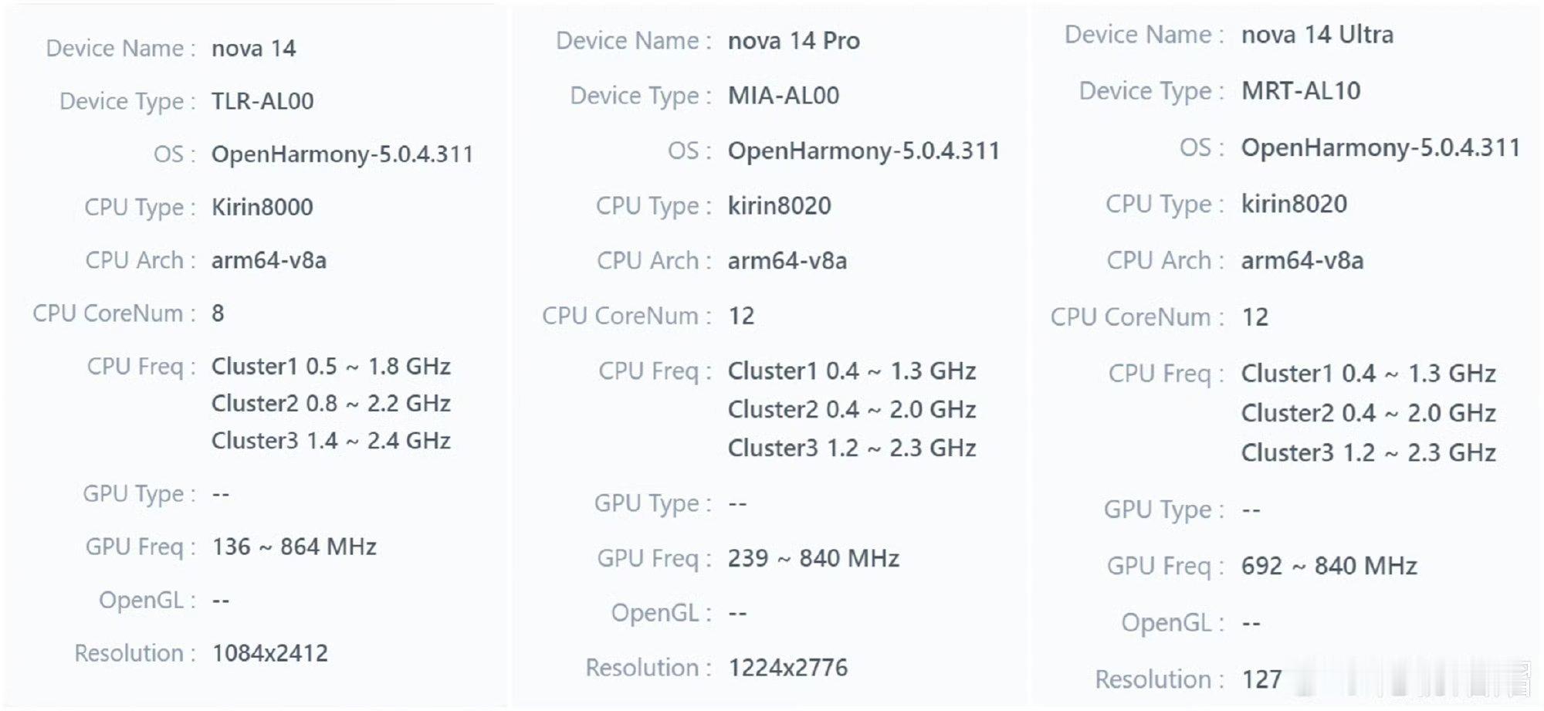1544x711 pixels.
Task: Click the nova 14 Pro OpenHarmony-5.0.4.311 value
Action: [x=864, y=151]
